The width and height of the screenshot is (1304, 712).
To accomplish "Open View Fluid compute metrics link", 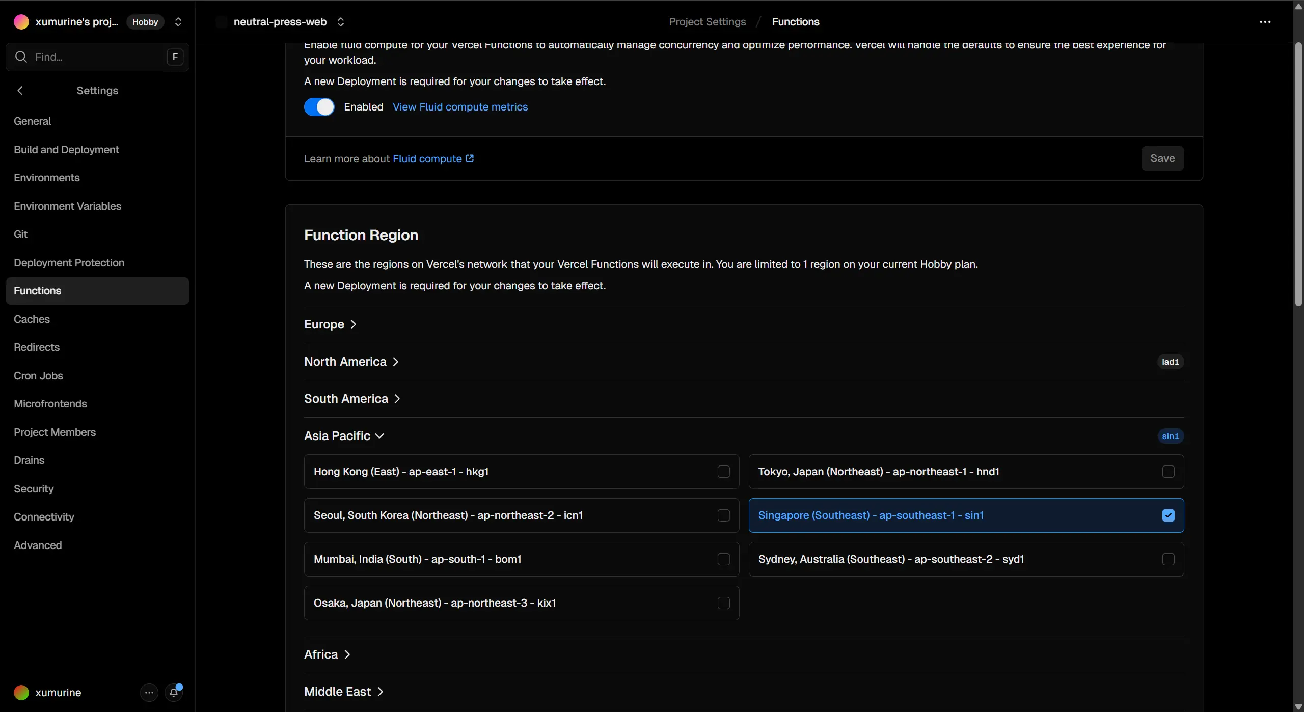I will pyautogui.click(x=460, y=107).
